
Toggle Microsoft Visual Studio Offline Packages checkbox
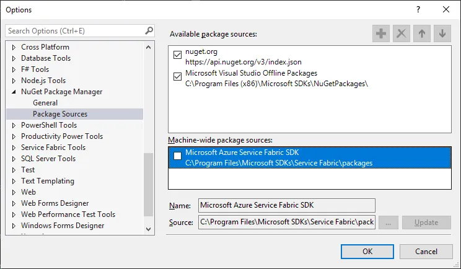[x=178, y=77]
